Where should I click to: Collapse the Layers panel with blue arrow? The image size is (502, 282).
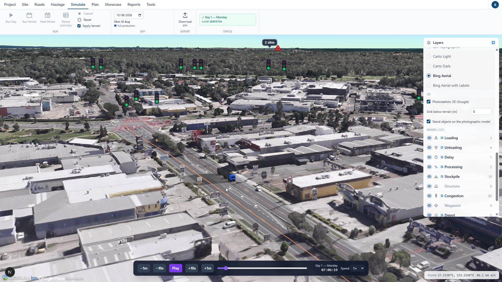493,43
